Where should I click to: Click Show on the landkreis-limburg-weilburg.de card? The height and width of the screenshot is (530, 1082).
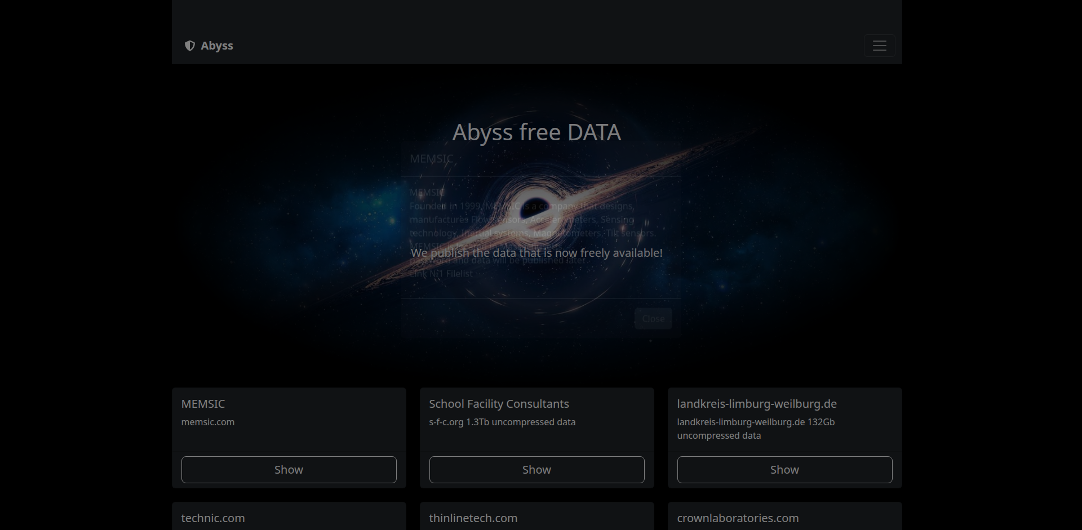tap(784, 470)
